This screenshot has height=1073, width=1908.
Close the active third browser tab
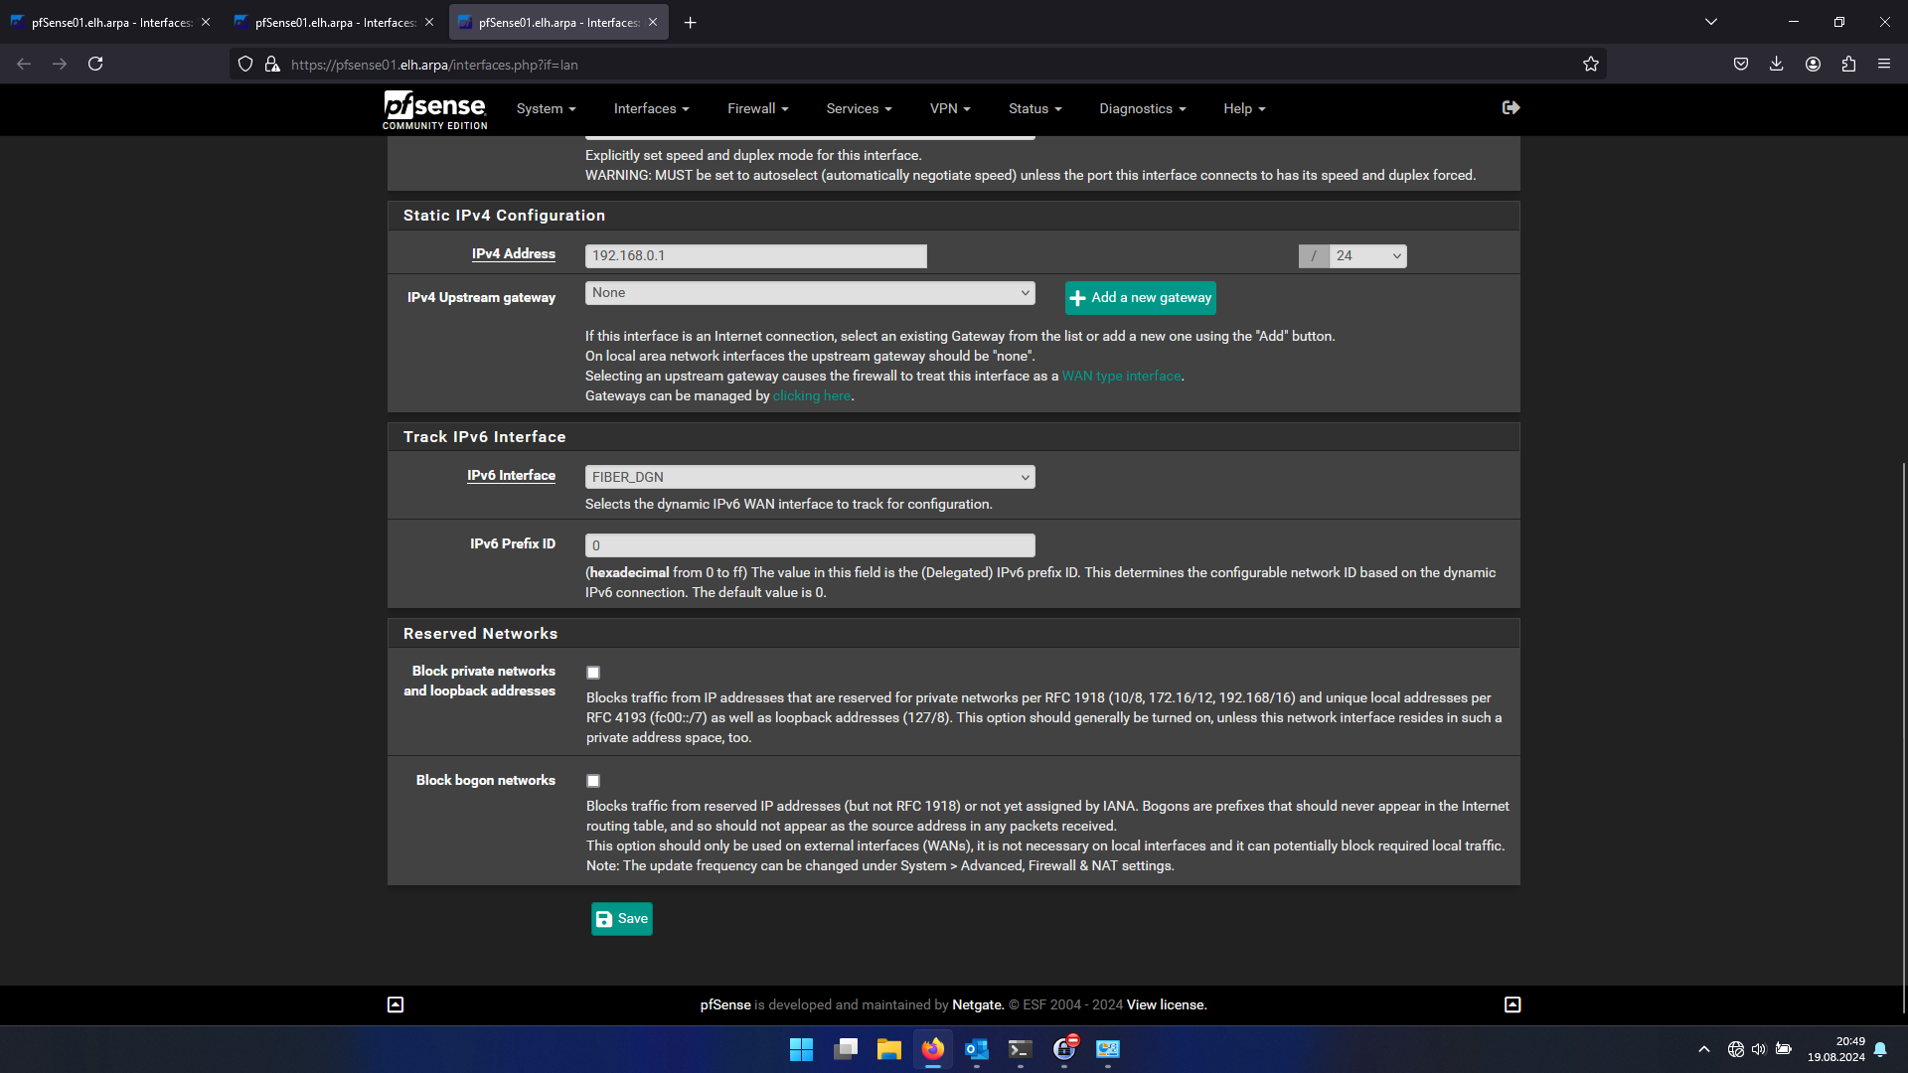pos(653,22)
